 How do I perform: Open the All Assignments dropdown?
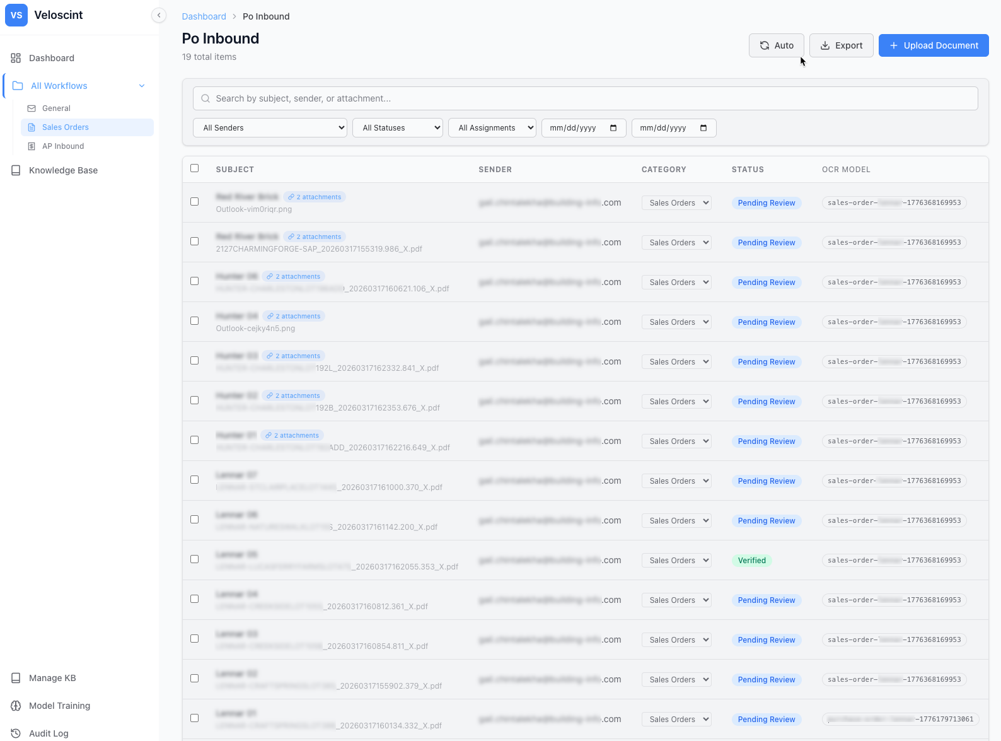492,128
